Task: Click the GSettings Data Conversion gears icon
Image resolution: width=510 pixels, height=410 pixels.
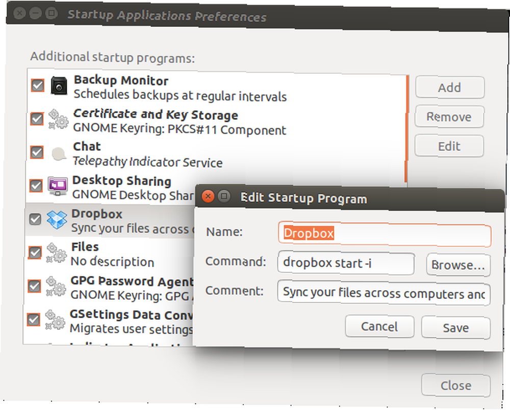Action: pyautogui.click(x=55, y=320)
